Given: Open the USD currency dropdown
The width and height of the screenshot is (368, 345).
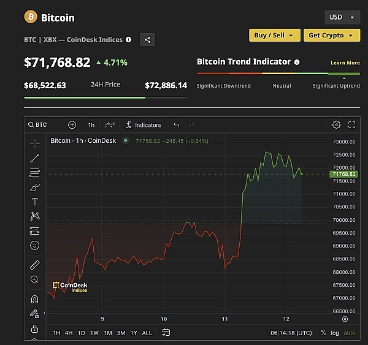Looking at the screenshot, I should 342,17.
